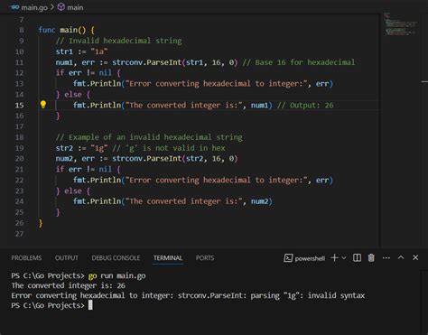This screenshot has height=335, width=428.
Task: Click terminal output 'The converted integer is: 26'
Action: [x=68, y=285]
